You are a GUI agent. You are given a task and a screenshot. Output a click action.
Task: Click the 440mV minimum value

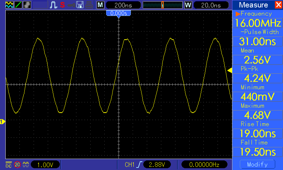(x=258, y=97)
